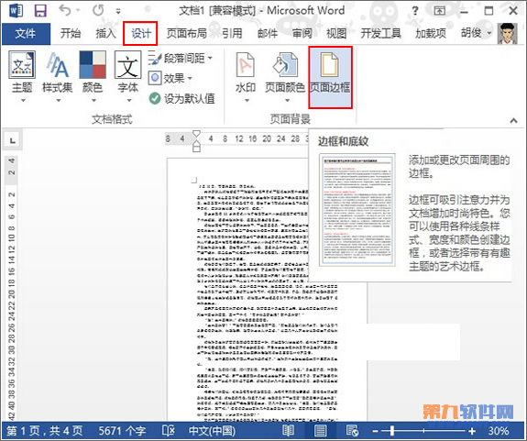Viewport: 527px width, 441px height.
Task: Open the 颜色 theme colors swatch
Action: [x=93, y=64]
